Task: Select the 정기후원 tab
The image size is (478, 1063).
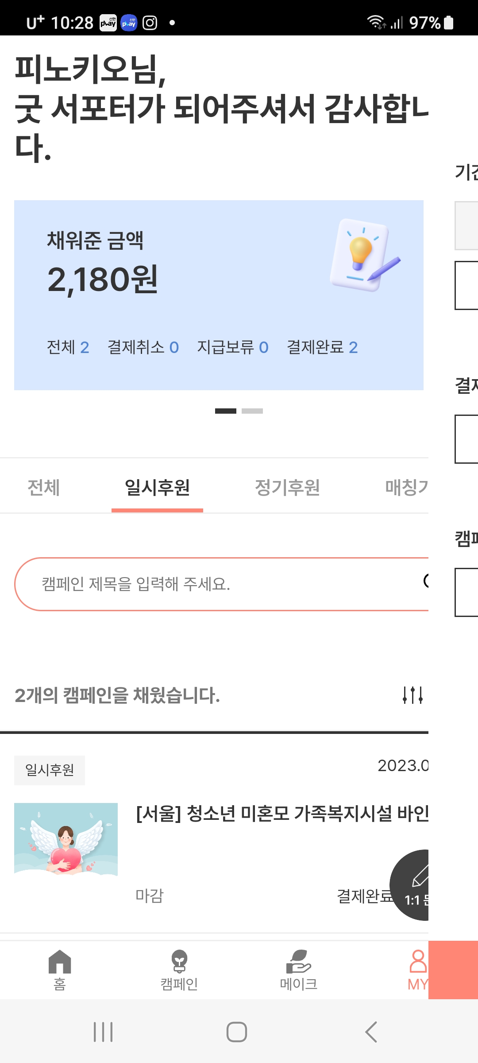Action: click(287, 488)
